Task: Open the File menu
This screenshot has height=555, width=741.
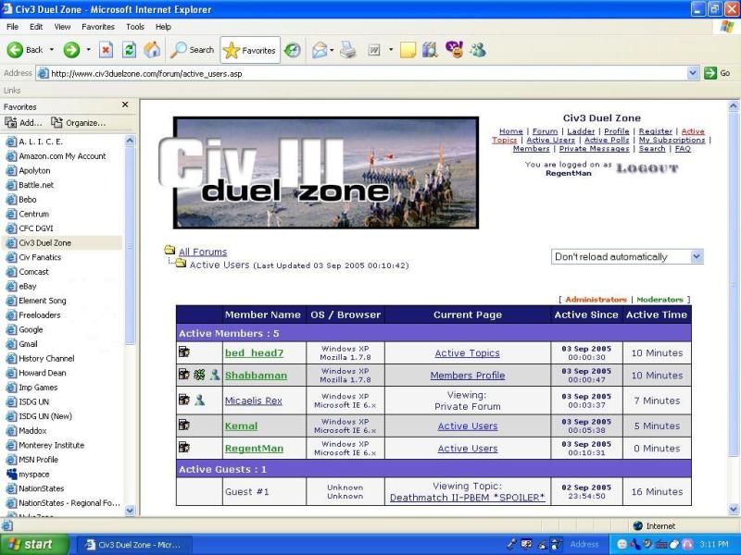Action: coord(12,27)
